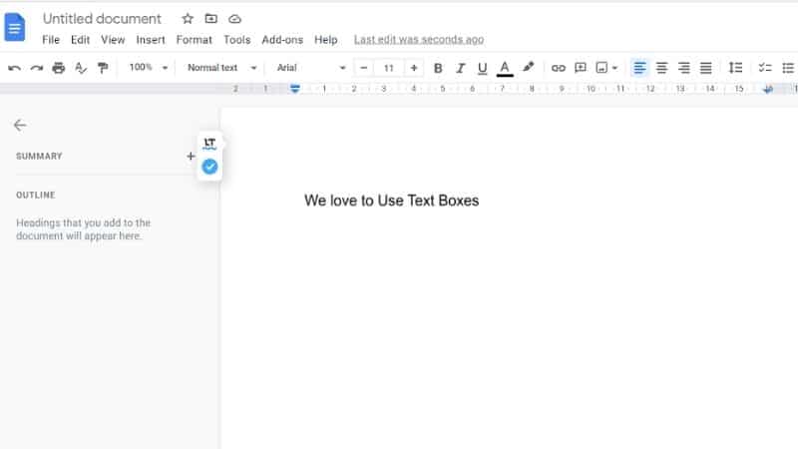Star the Untitled document
798x449 pixels.
188,19
